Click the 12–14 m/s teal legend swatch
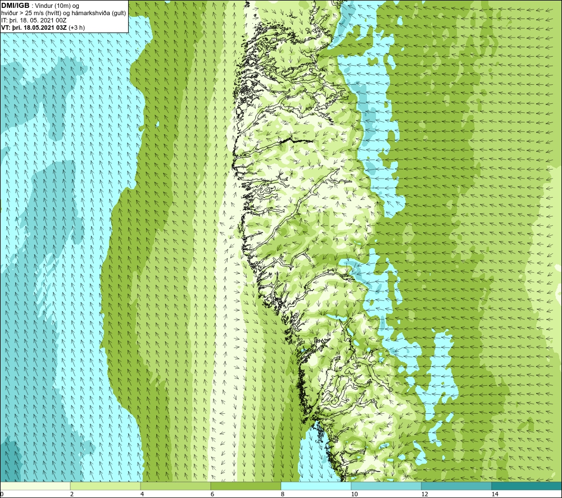 456,486
